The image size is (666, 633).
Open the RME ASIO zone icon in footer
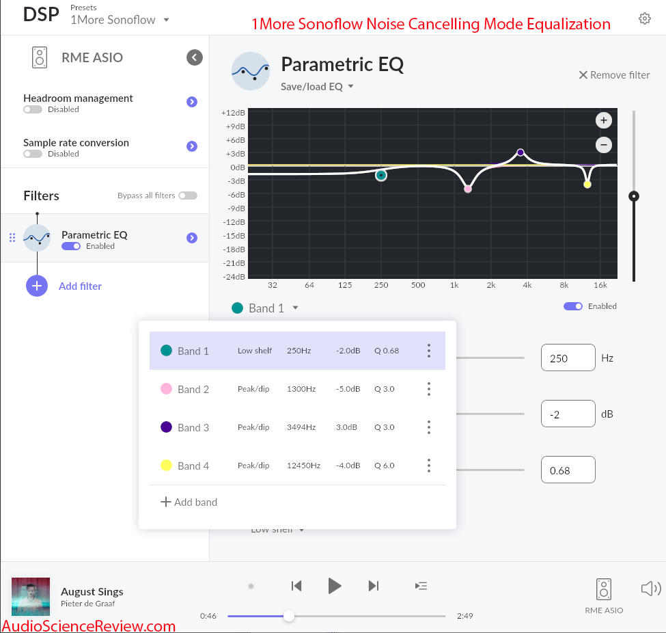(x=604, y=589)
